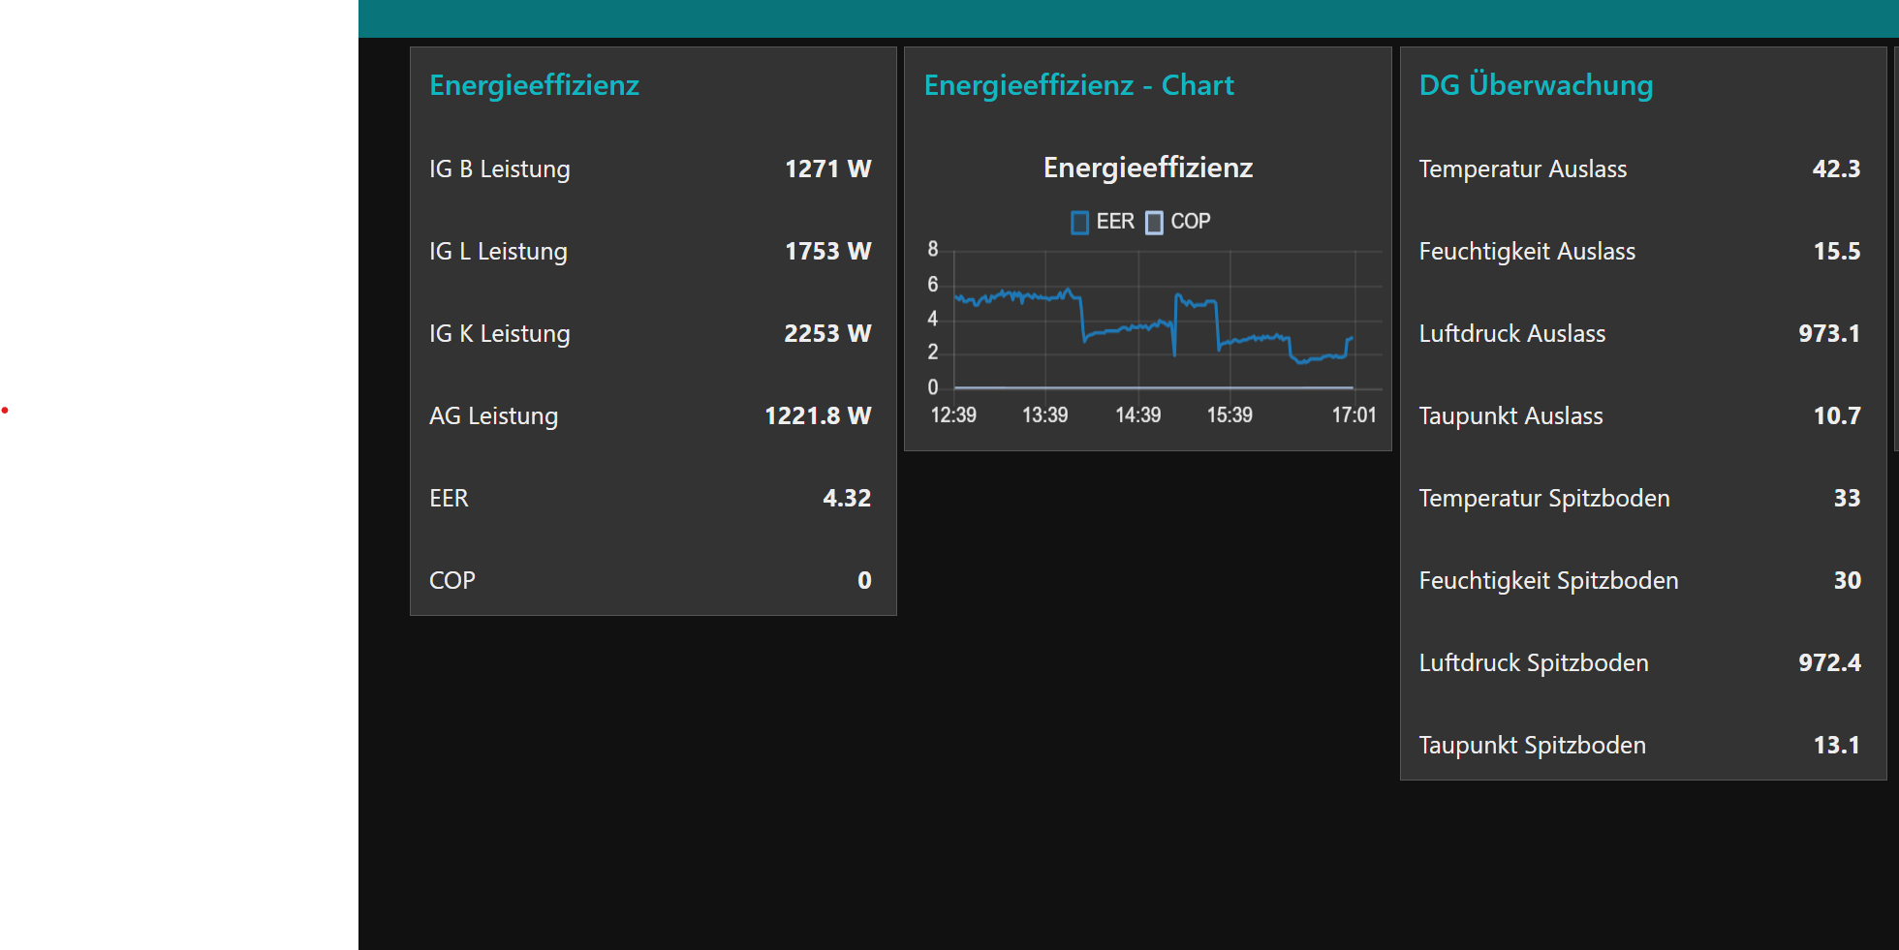This screenshot has height=950, width=1899.
Task: Click the 12:39 time label on chart axis
Action: pos(953,415)
